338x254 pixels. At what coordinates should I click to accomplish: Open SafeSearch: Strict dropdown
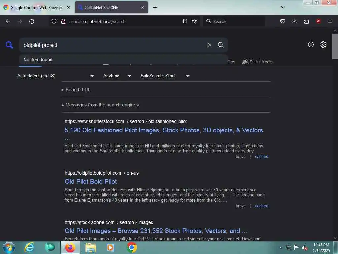pos(165,76)
